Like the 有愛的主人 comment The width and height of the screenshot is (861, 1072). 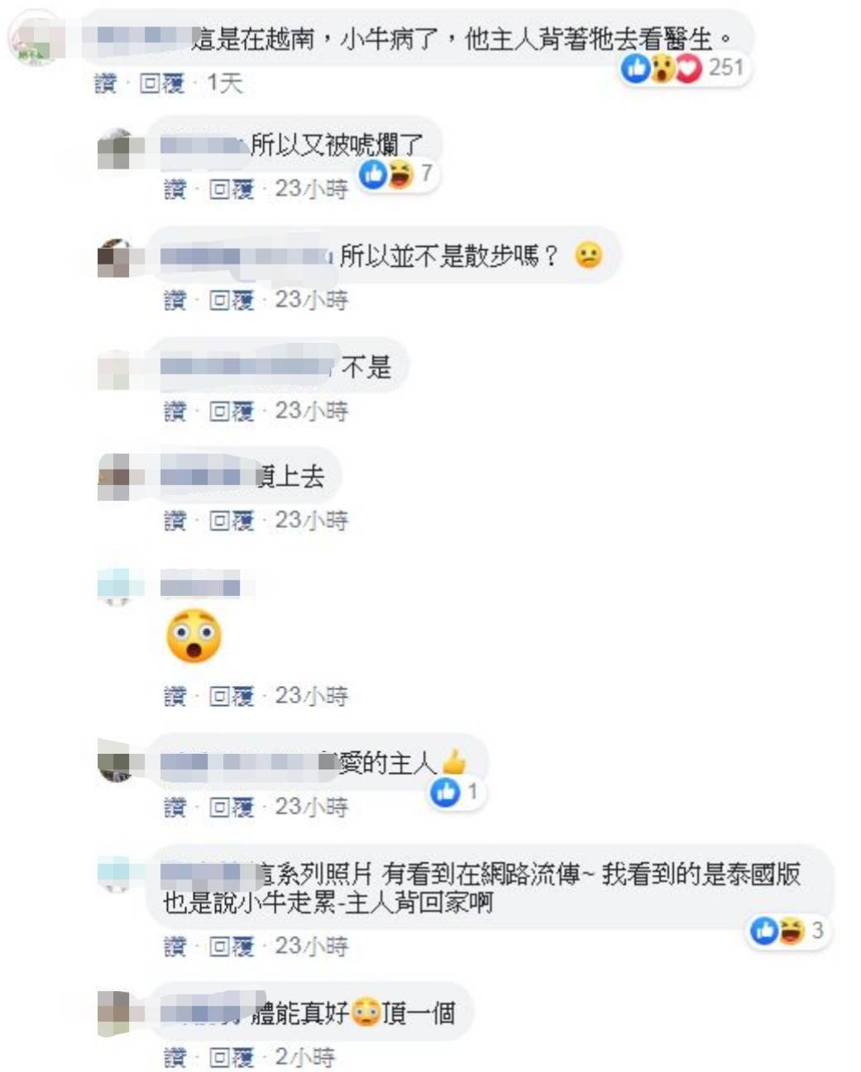(175, 806)
